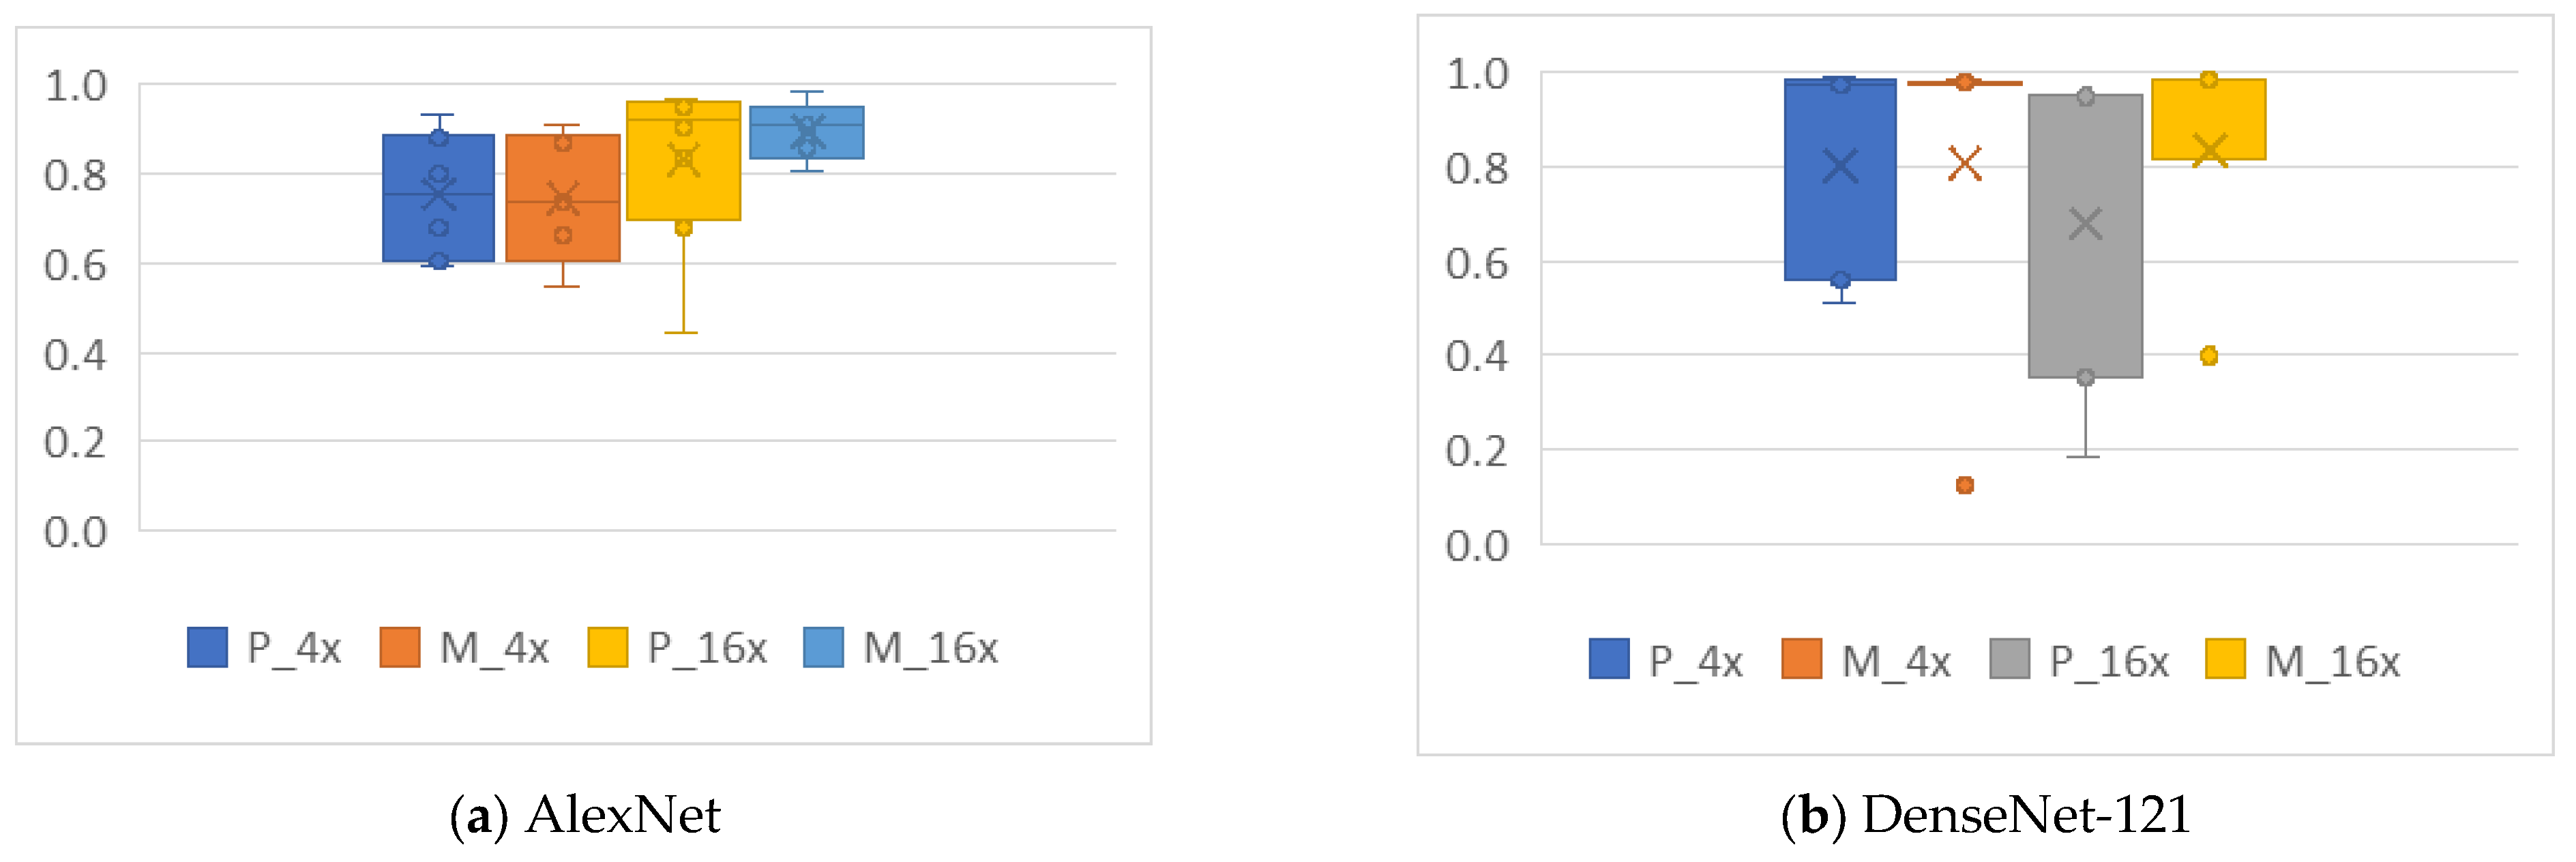
Task: Click the orange outlier dot near 0.1 in DenseNet-121
Action: 1965,485
